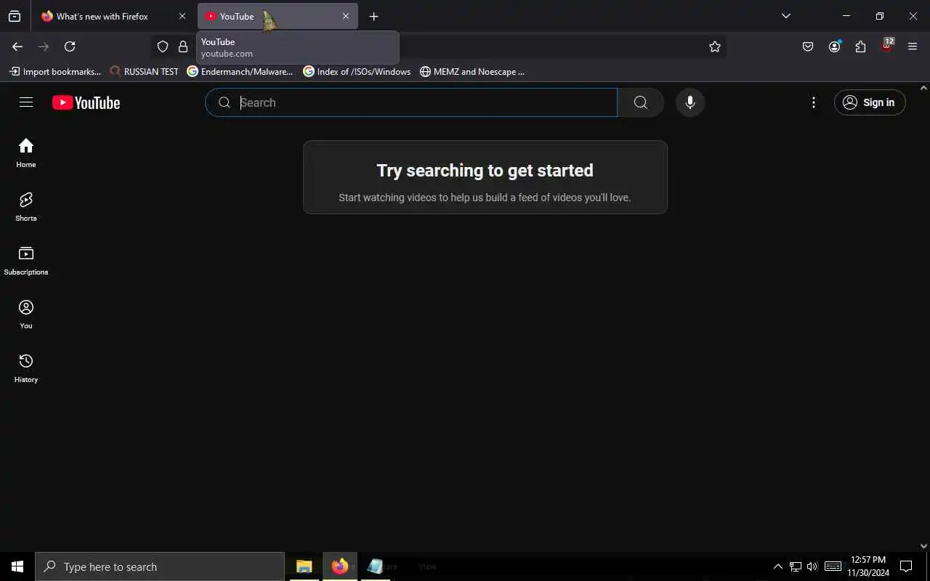Click the Windows taskbar search box
930x581 pixels.
[160, 566]
